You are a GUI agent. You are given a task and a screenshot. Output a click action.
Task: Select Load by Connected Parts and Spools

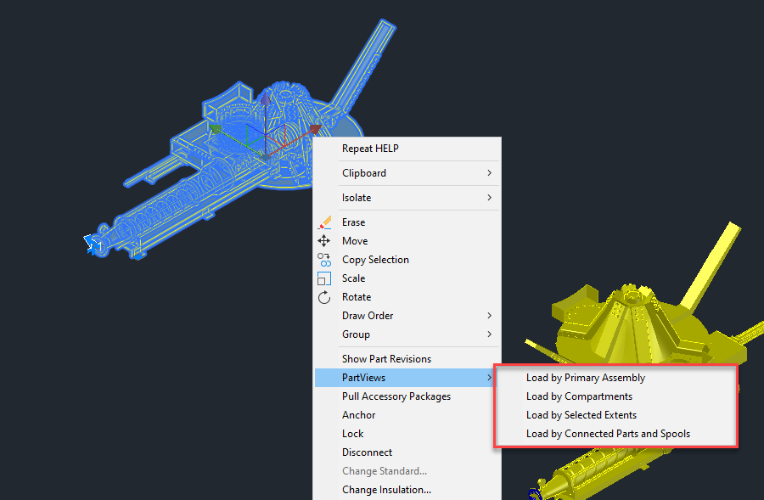(615, 434)
